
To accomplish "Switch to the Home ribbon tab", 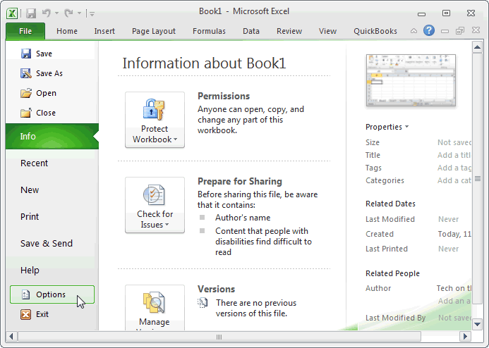I will click(67, 31).
